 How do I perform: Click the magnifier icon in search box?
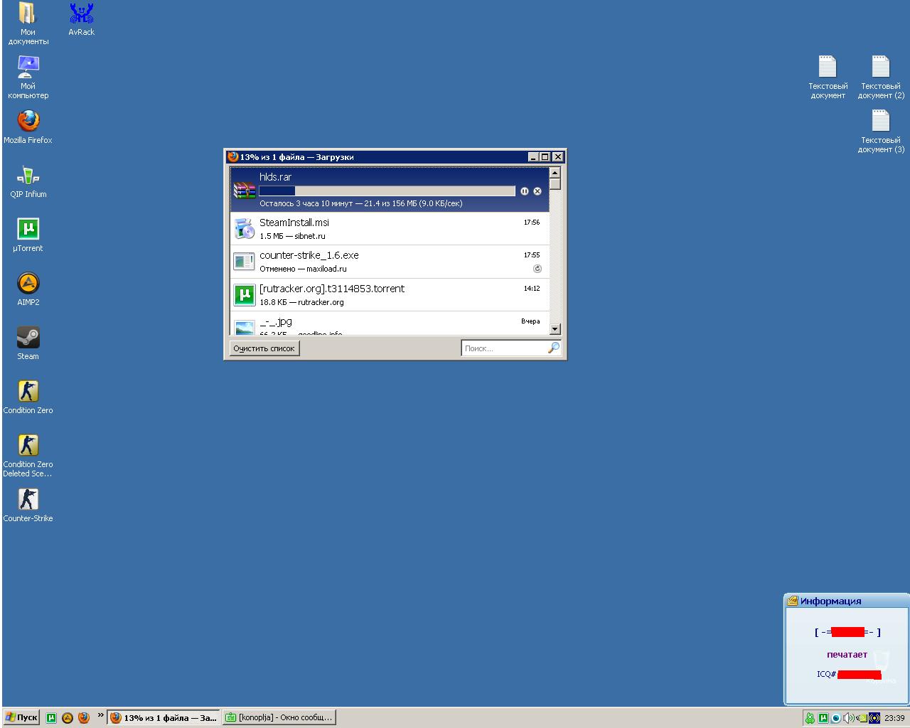pyautogui.click(x=553, y=348)
